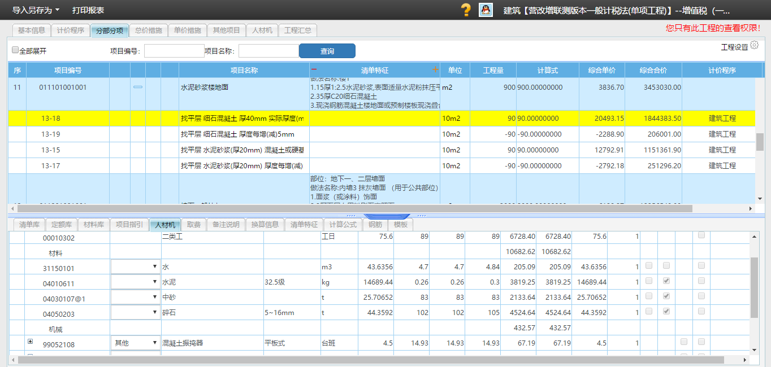Screen dimensions: 771x367
Task: Uncheck the checked box in 中砂 row
Action: coord(666,296)
